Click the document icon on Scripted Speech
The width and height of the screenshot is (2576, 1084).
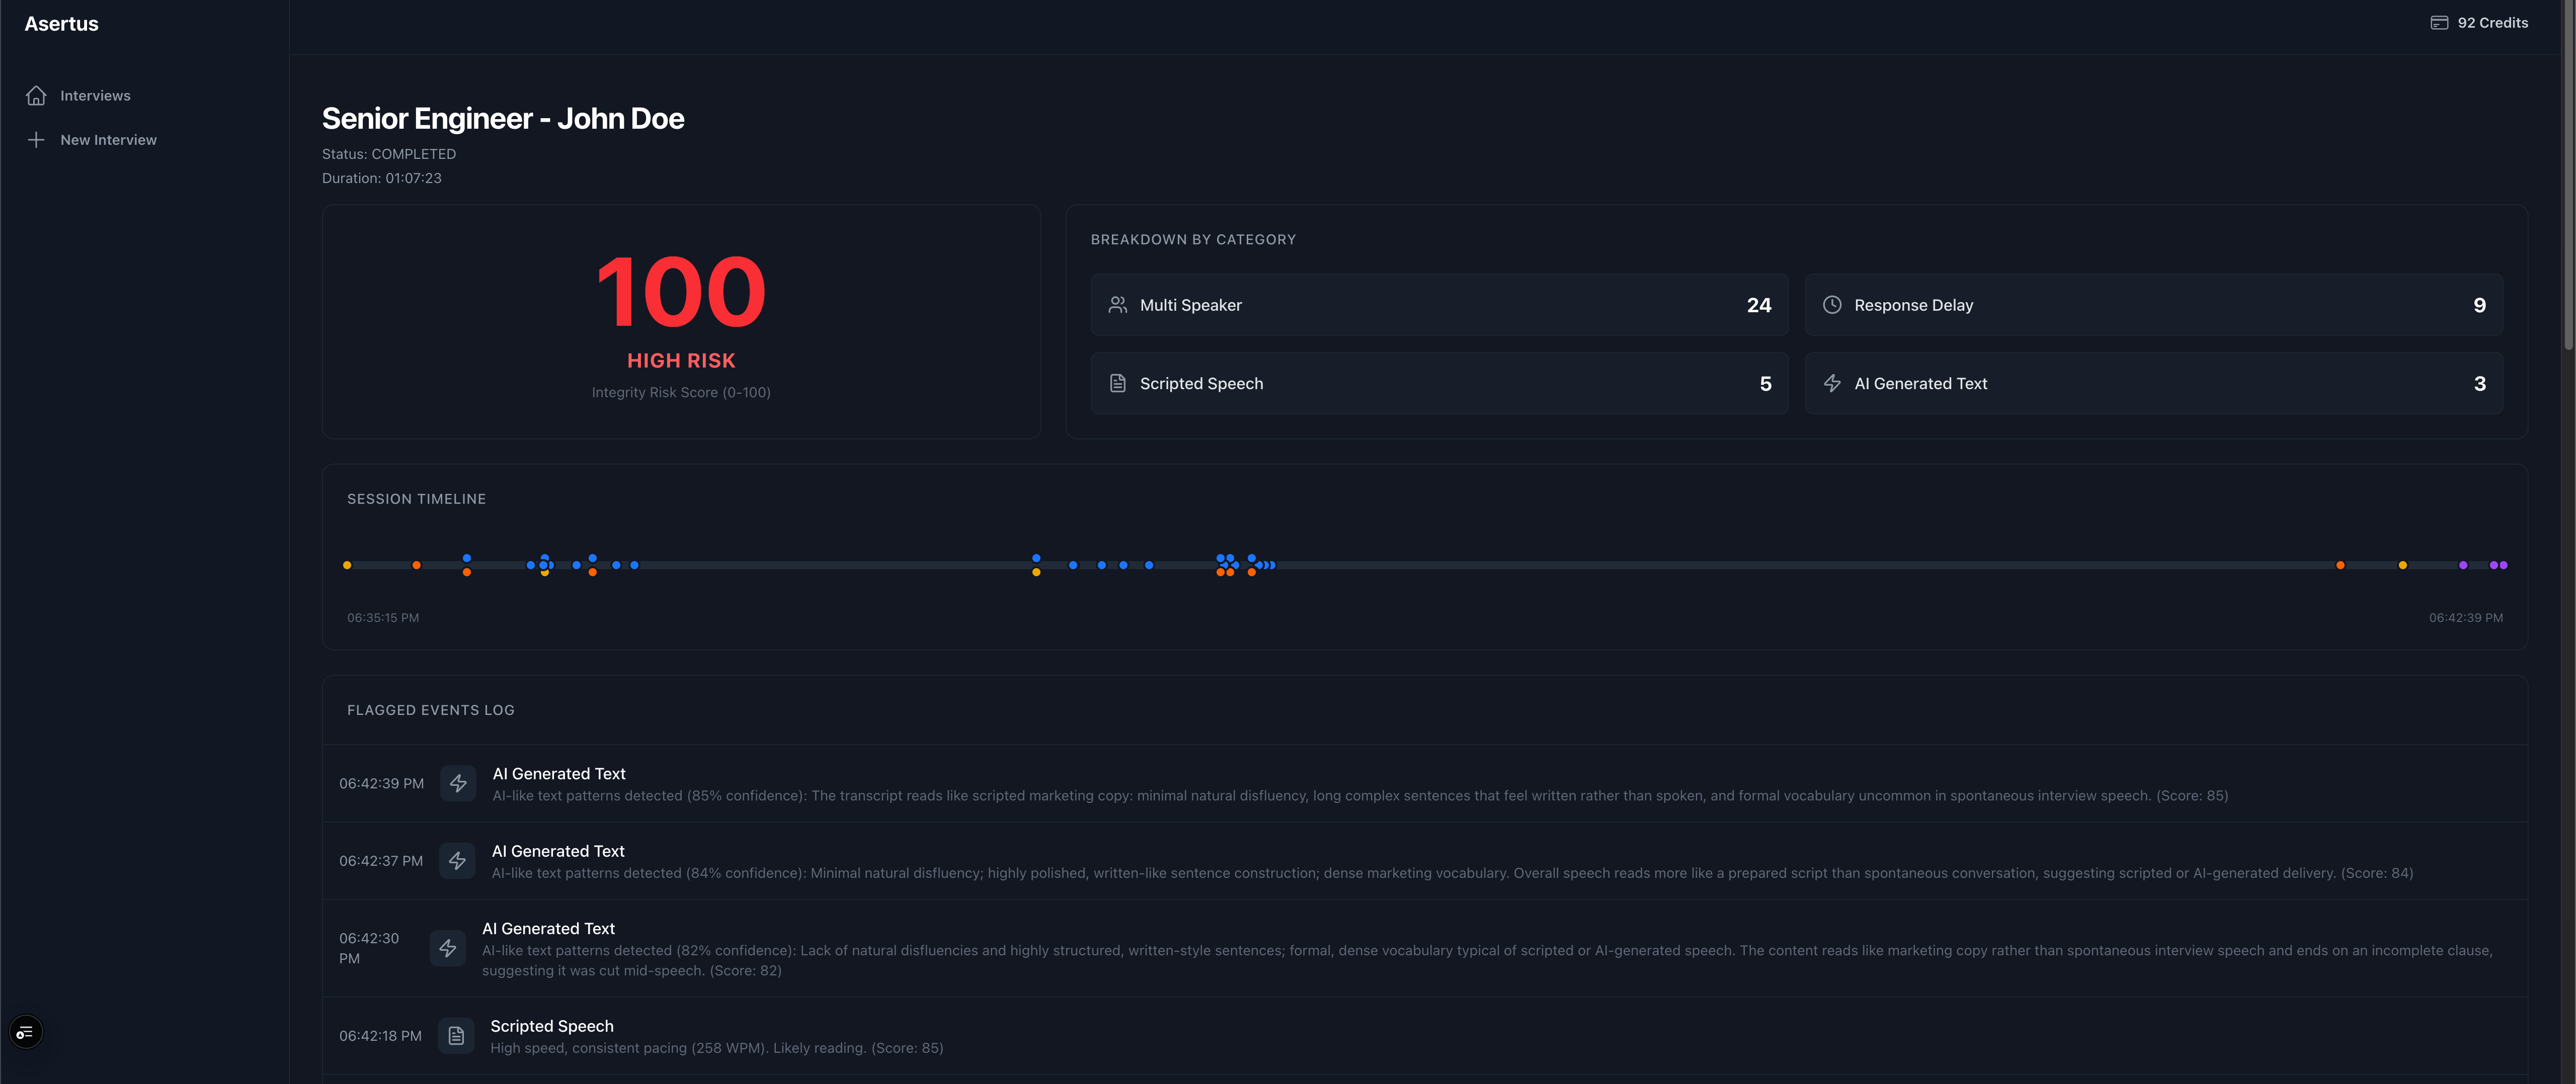(x=1117, y=383)
